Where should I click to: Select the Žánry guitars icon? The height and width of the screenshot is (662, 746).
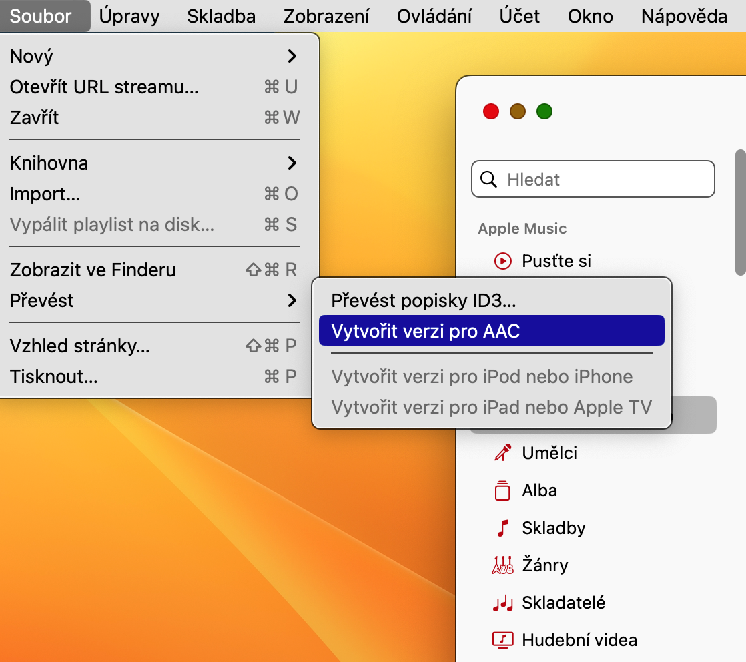(x=502, y=565)
